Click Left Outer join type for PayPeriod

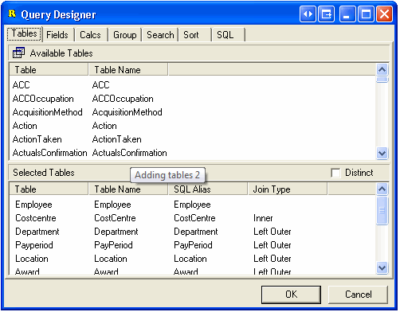tap(273, 245)
